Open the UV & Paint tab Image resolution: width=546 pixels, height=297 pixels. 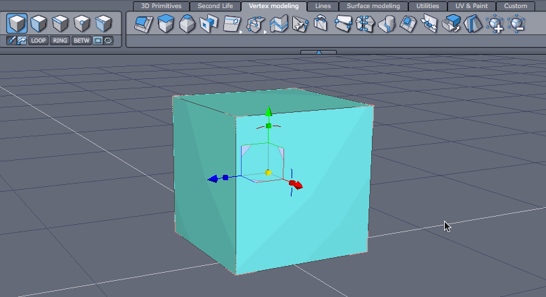click(x=472, y=6)
